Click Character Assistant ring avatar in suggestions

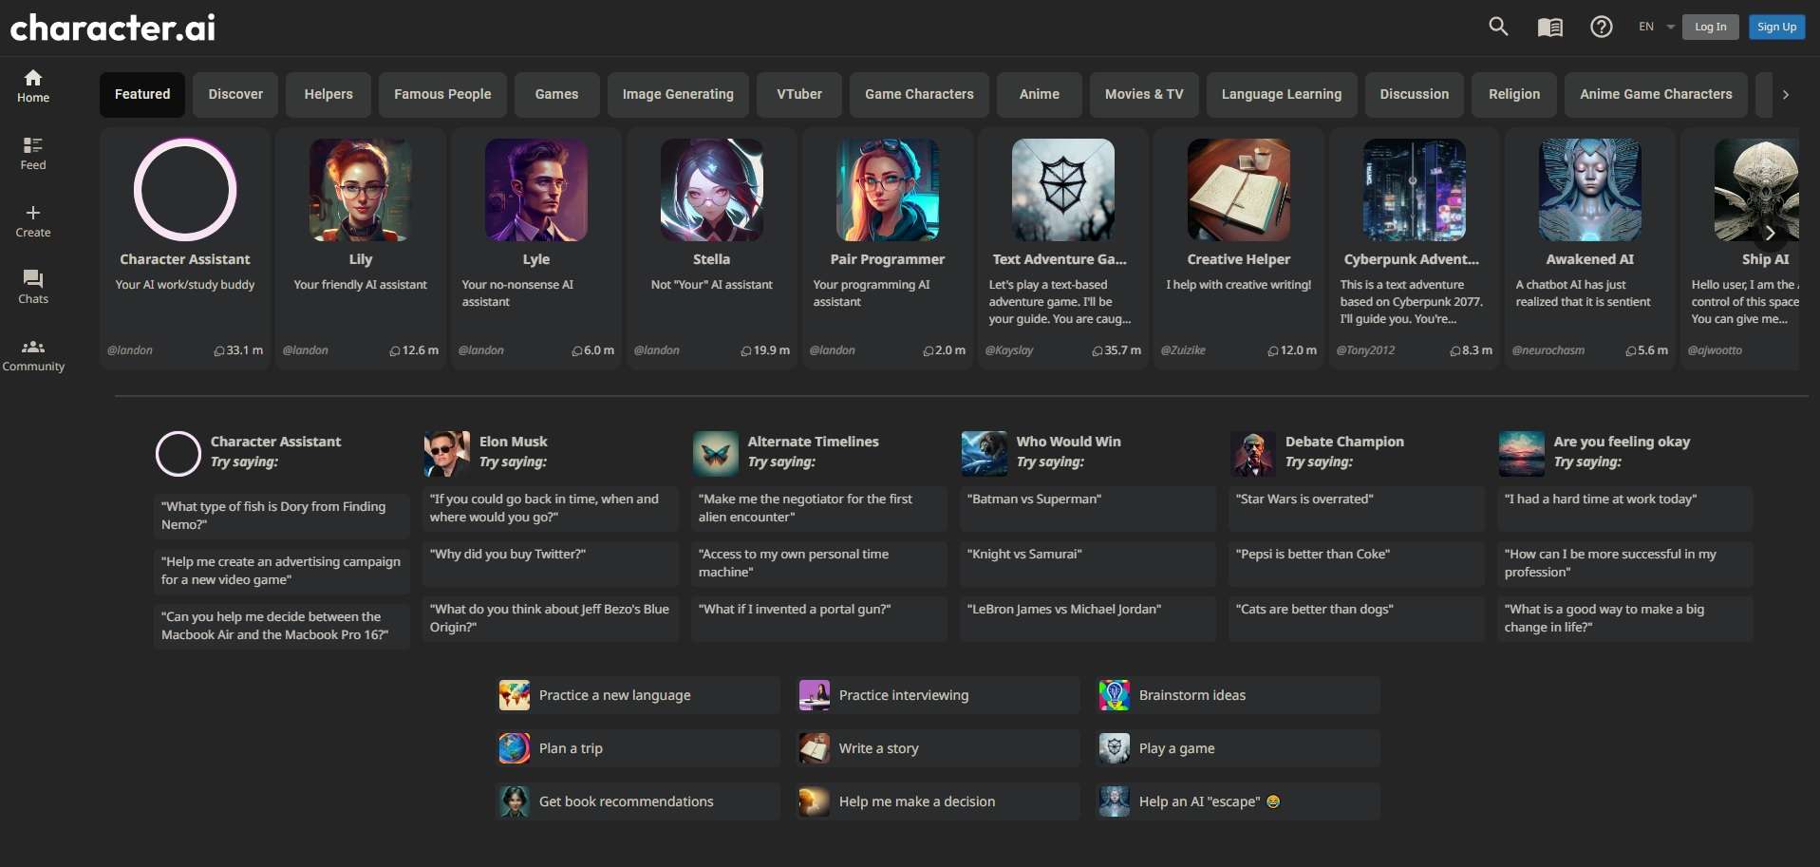click(178, 454)
